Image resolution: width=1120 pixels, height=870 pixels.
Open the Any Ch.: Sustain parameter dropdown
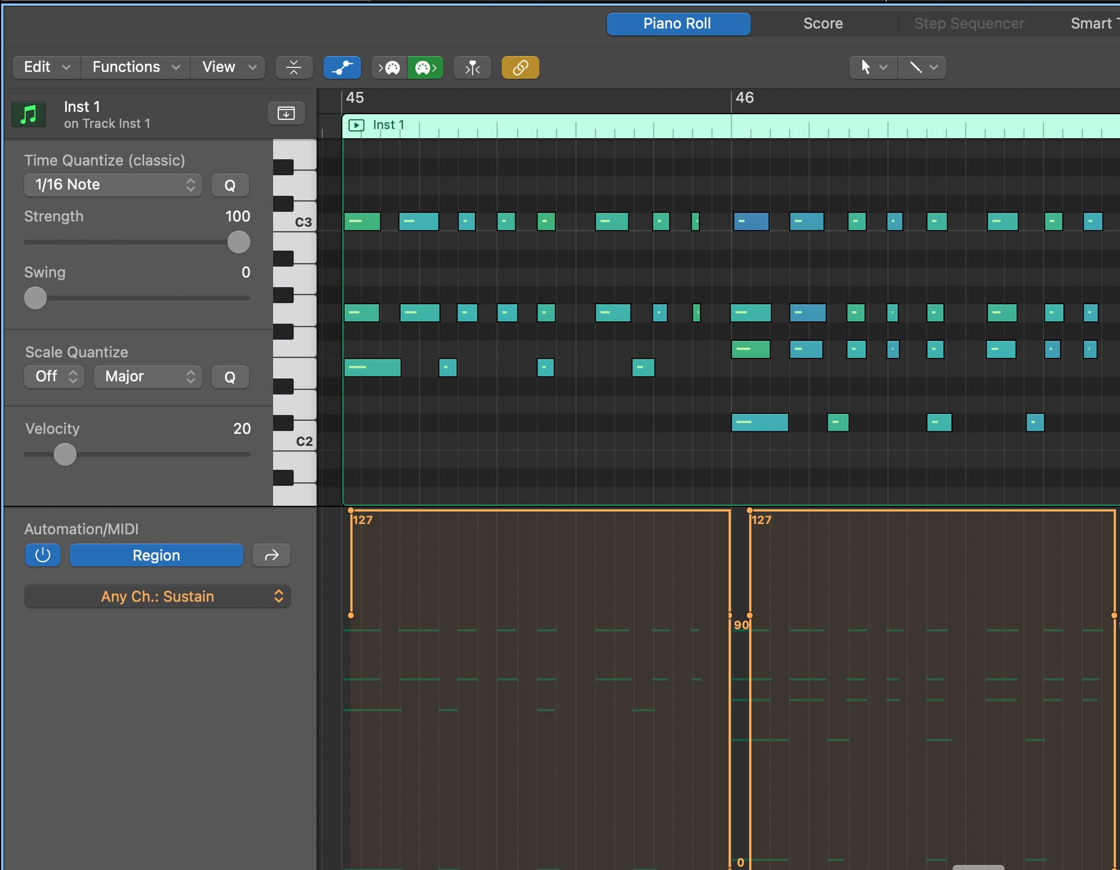pos(157,596)
